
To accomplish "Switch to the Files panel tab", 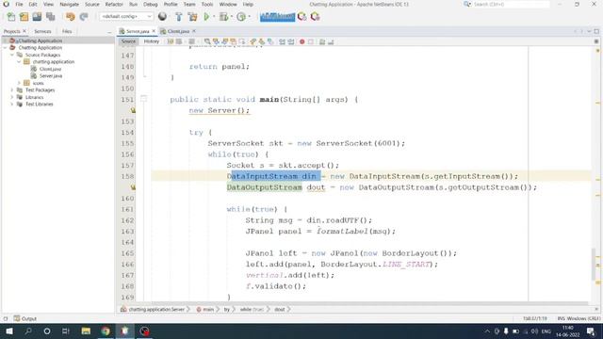I will tap(67, 31).
